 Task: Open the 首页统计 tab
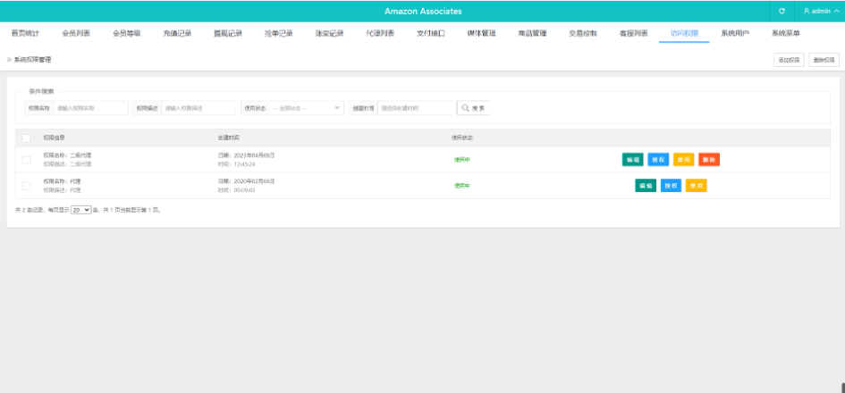click(25, 33)
